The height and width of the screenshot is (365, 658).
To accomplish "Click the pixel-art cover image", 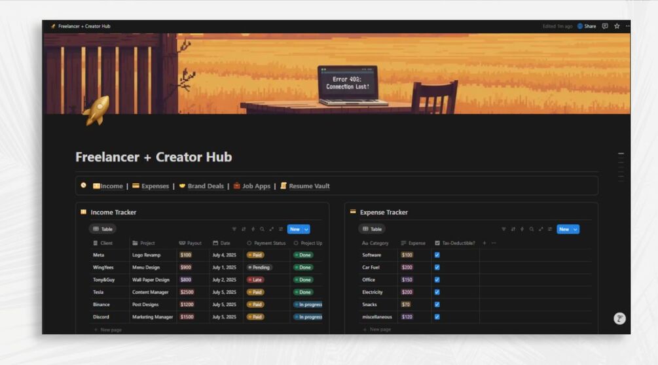I will click(x=337, y=73).
